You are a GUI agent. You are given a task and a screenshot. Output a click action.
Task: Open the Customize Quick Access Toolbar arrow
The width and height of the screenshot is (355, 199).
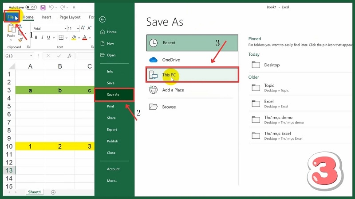pos(74,8)
